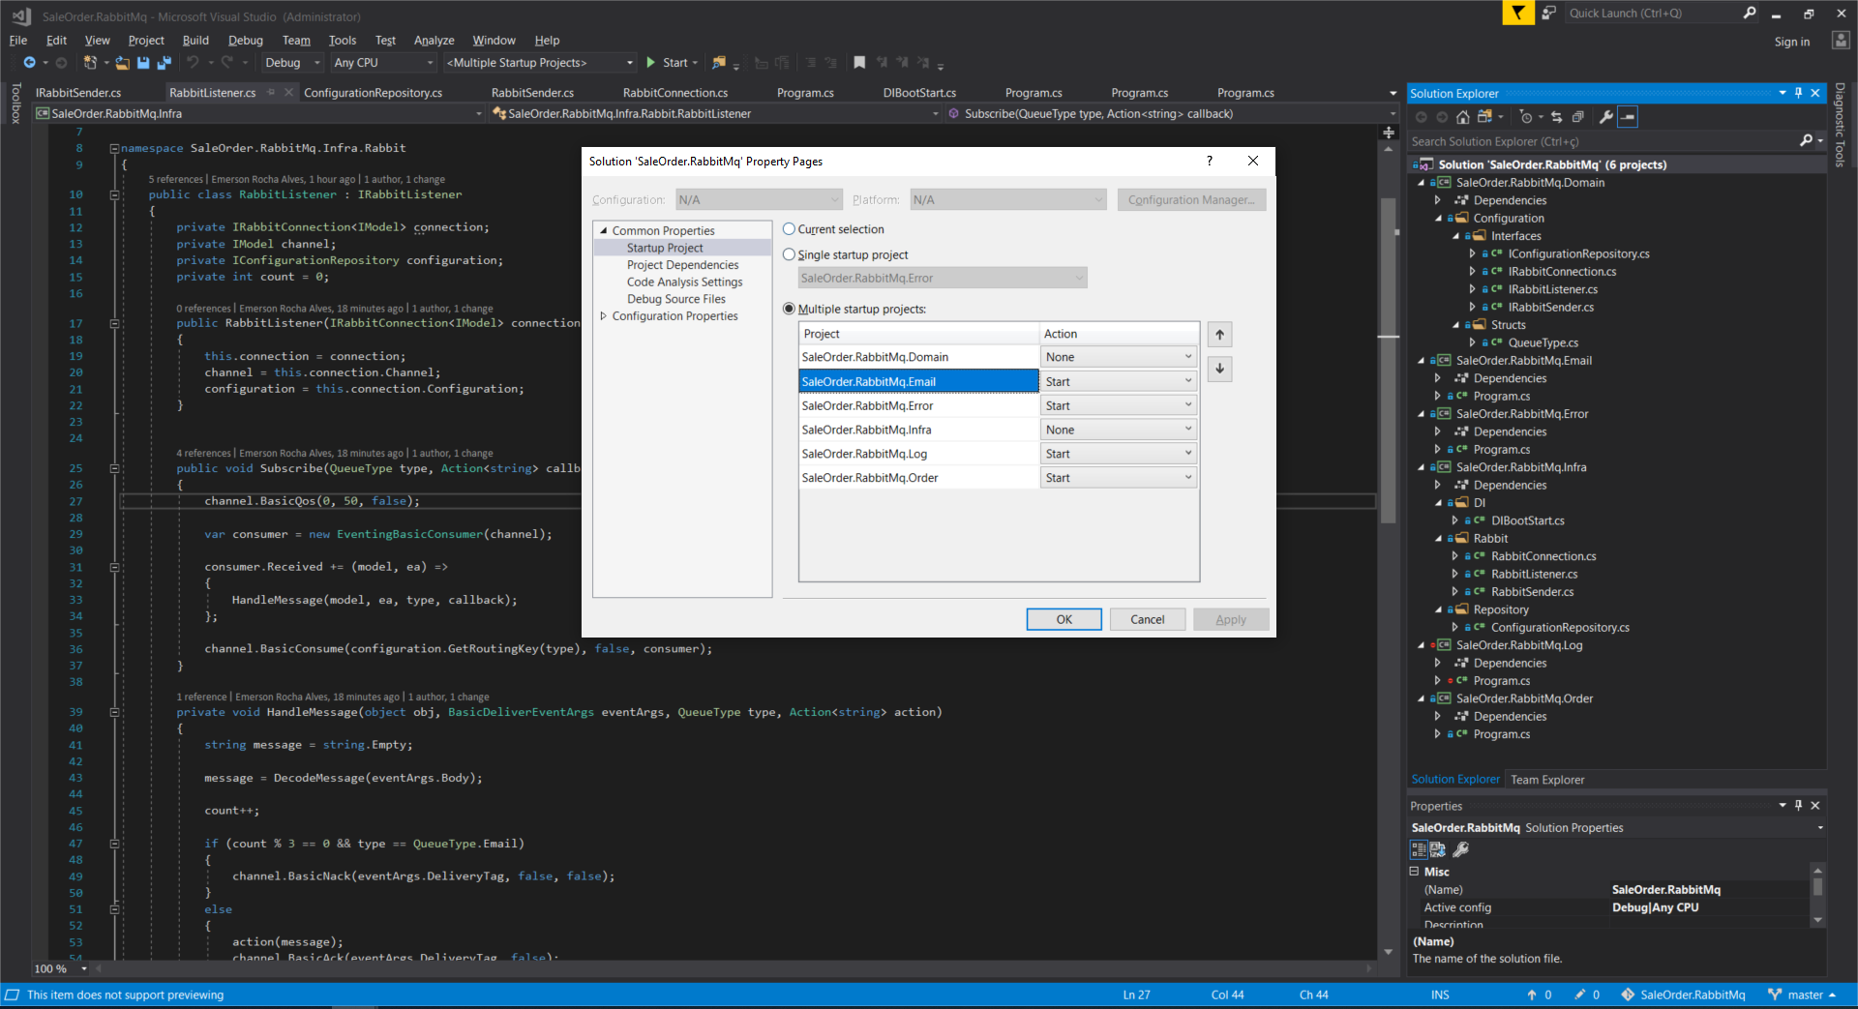Click the editor horizontal scrollbar
This screenshot has width=1858, height=1009.
(x=734, y=968)
